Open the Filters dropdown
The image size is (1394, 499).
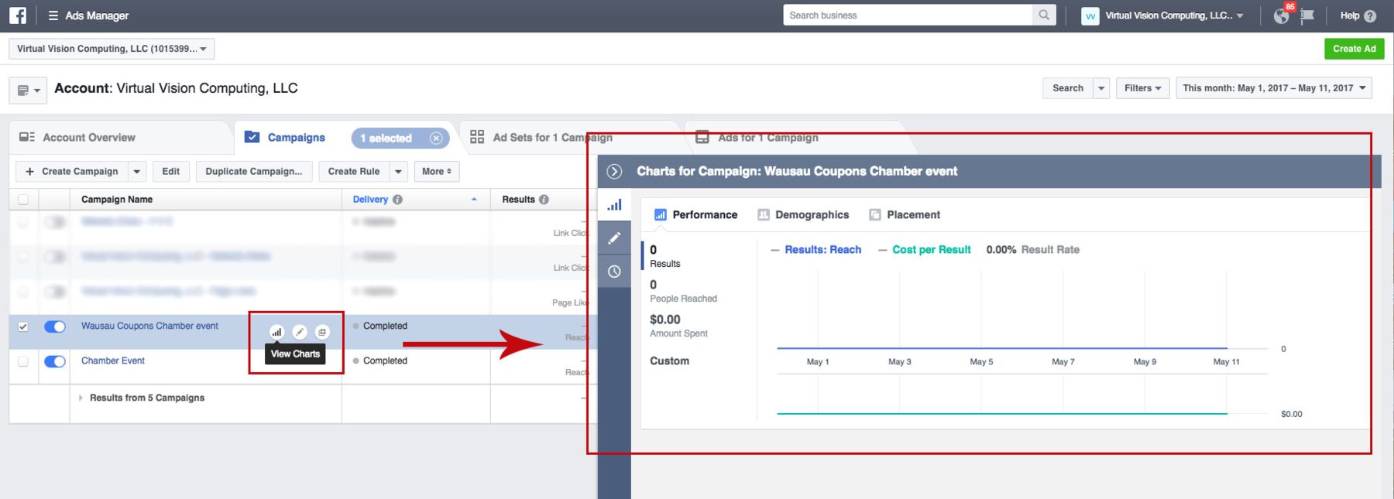(1142, 88)
